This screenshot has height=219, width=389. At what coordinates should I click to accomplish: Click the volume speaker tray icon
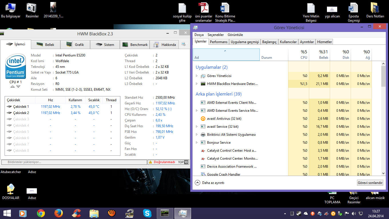coord(354,213)
